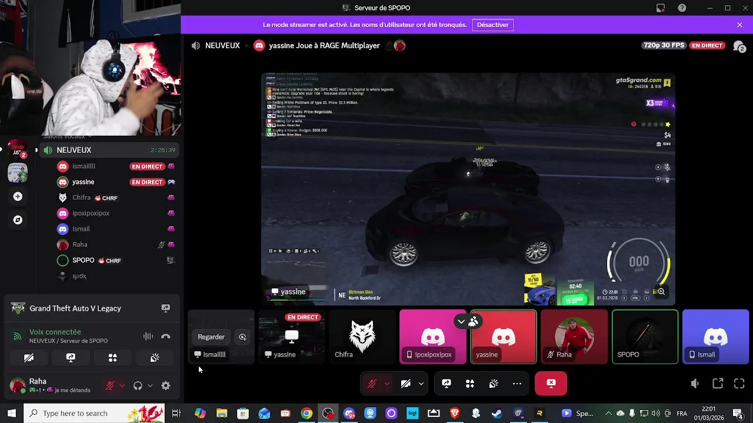Open multi-stream view icon beside Regarder
This screenshot has height=423, width=753.
pyautogui.click(x=242, y=337)
